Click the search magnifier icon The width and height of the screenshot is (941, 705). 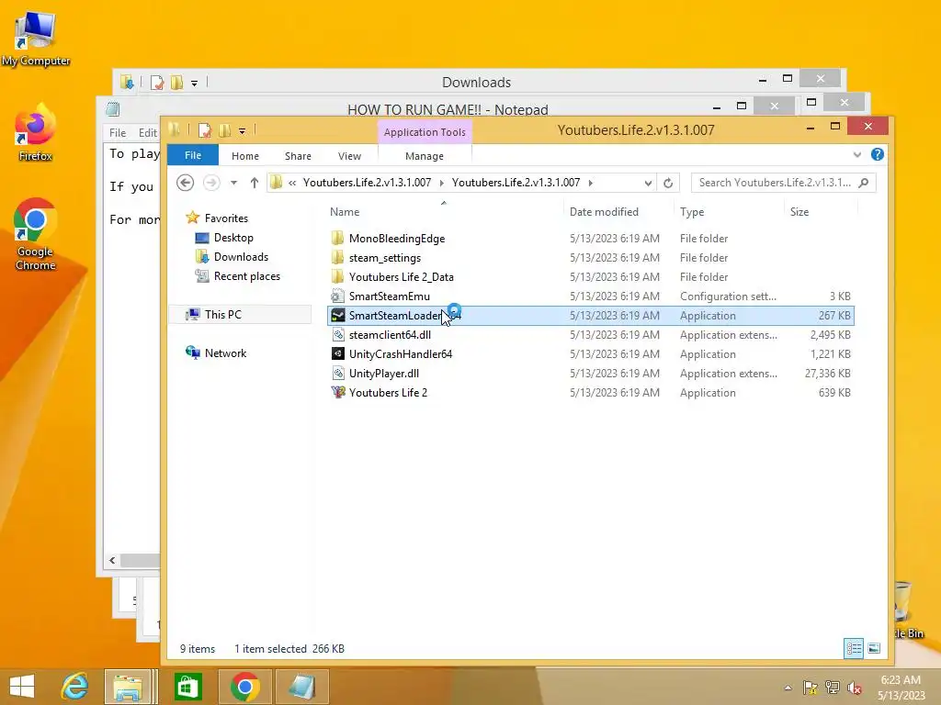coord(864,183)
